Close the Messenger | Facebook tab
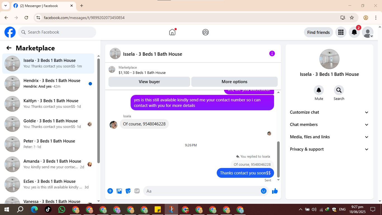The height and width of the screenshot is (215, 382). (72, 6)
